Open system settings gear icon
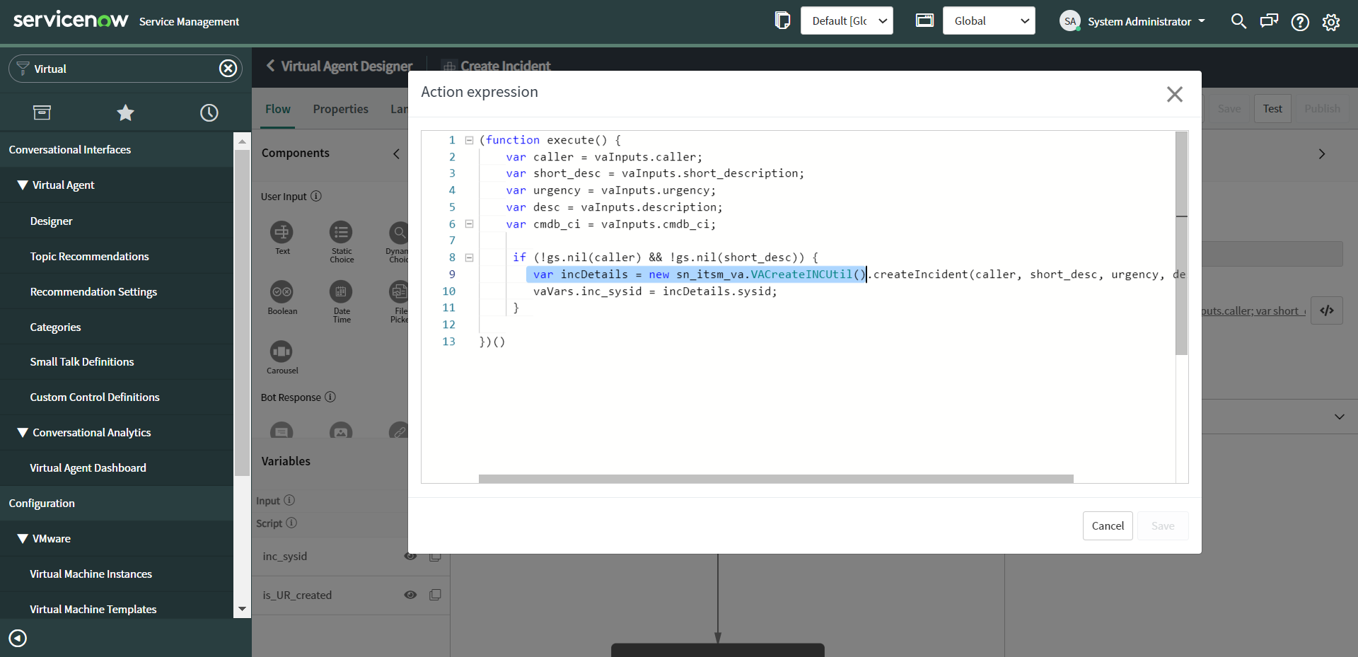Screen dimensions: 1358x657 tap(1331, 22)
